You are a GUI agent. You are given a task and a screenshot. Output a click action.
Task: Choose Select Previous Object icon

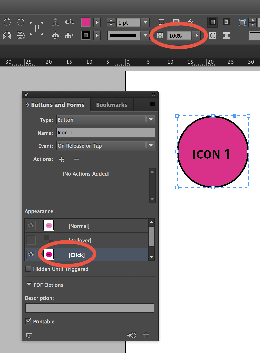69,22
